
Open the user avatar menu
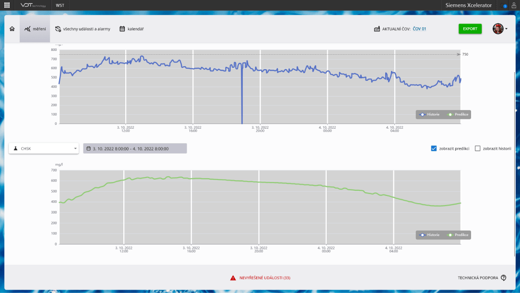(x=500, y=29)
